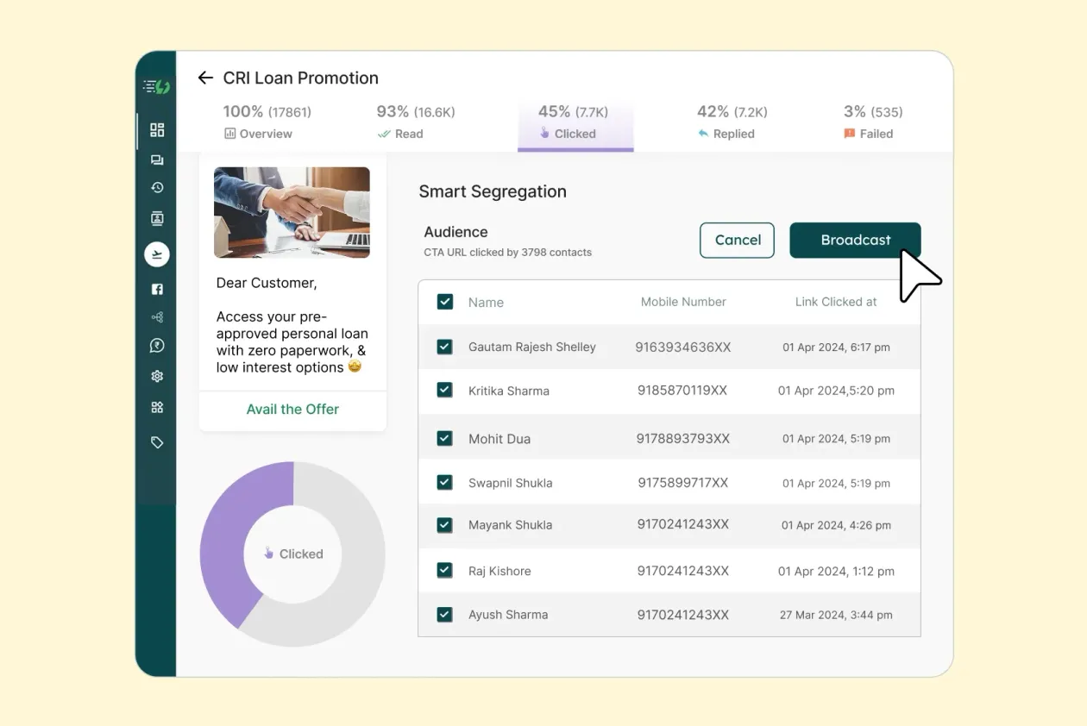Select the apps grid icon near bottom sidebar
This screenshot has height=726, width=1087.
[x=157, y=406]
